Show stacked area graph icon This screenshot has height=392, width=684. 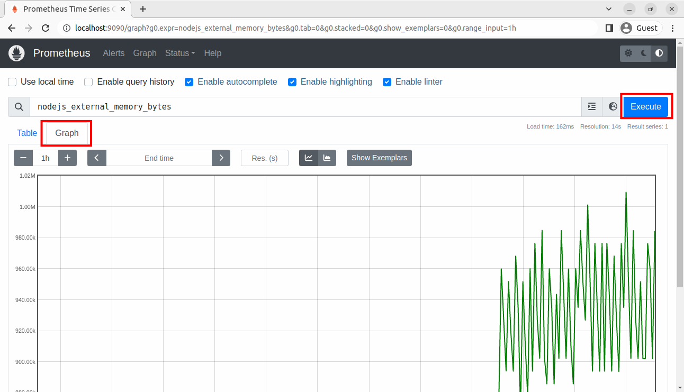click(327, 158)
